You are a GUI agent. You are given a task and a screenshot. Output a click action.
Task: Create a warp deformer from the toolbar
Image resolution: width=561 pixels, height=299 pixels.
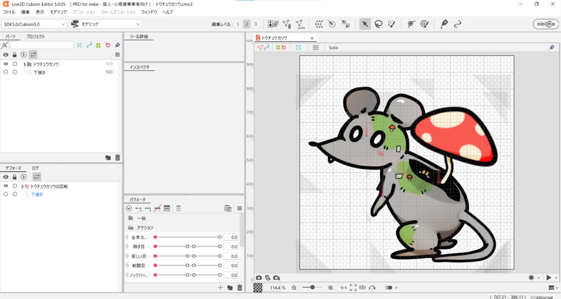coord(319,24)
